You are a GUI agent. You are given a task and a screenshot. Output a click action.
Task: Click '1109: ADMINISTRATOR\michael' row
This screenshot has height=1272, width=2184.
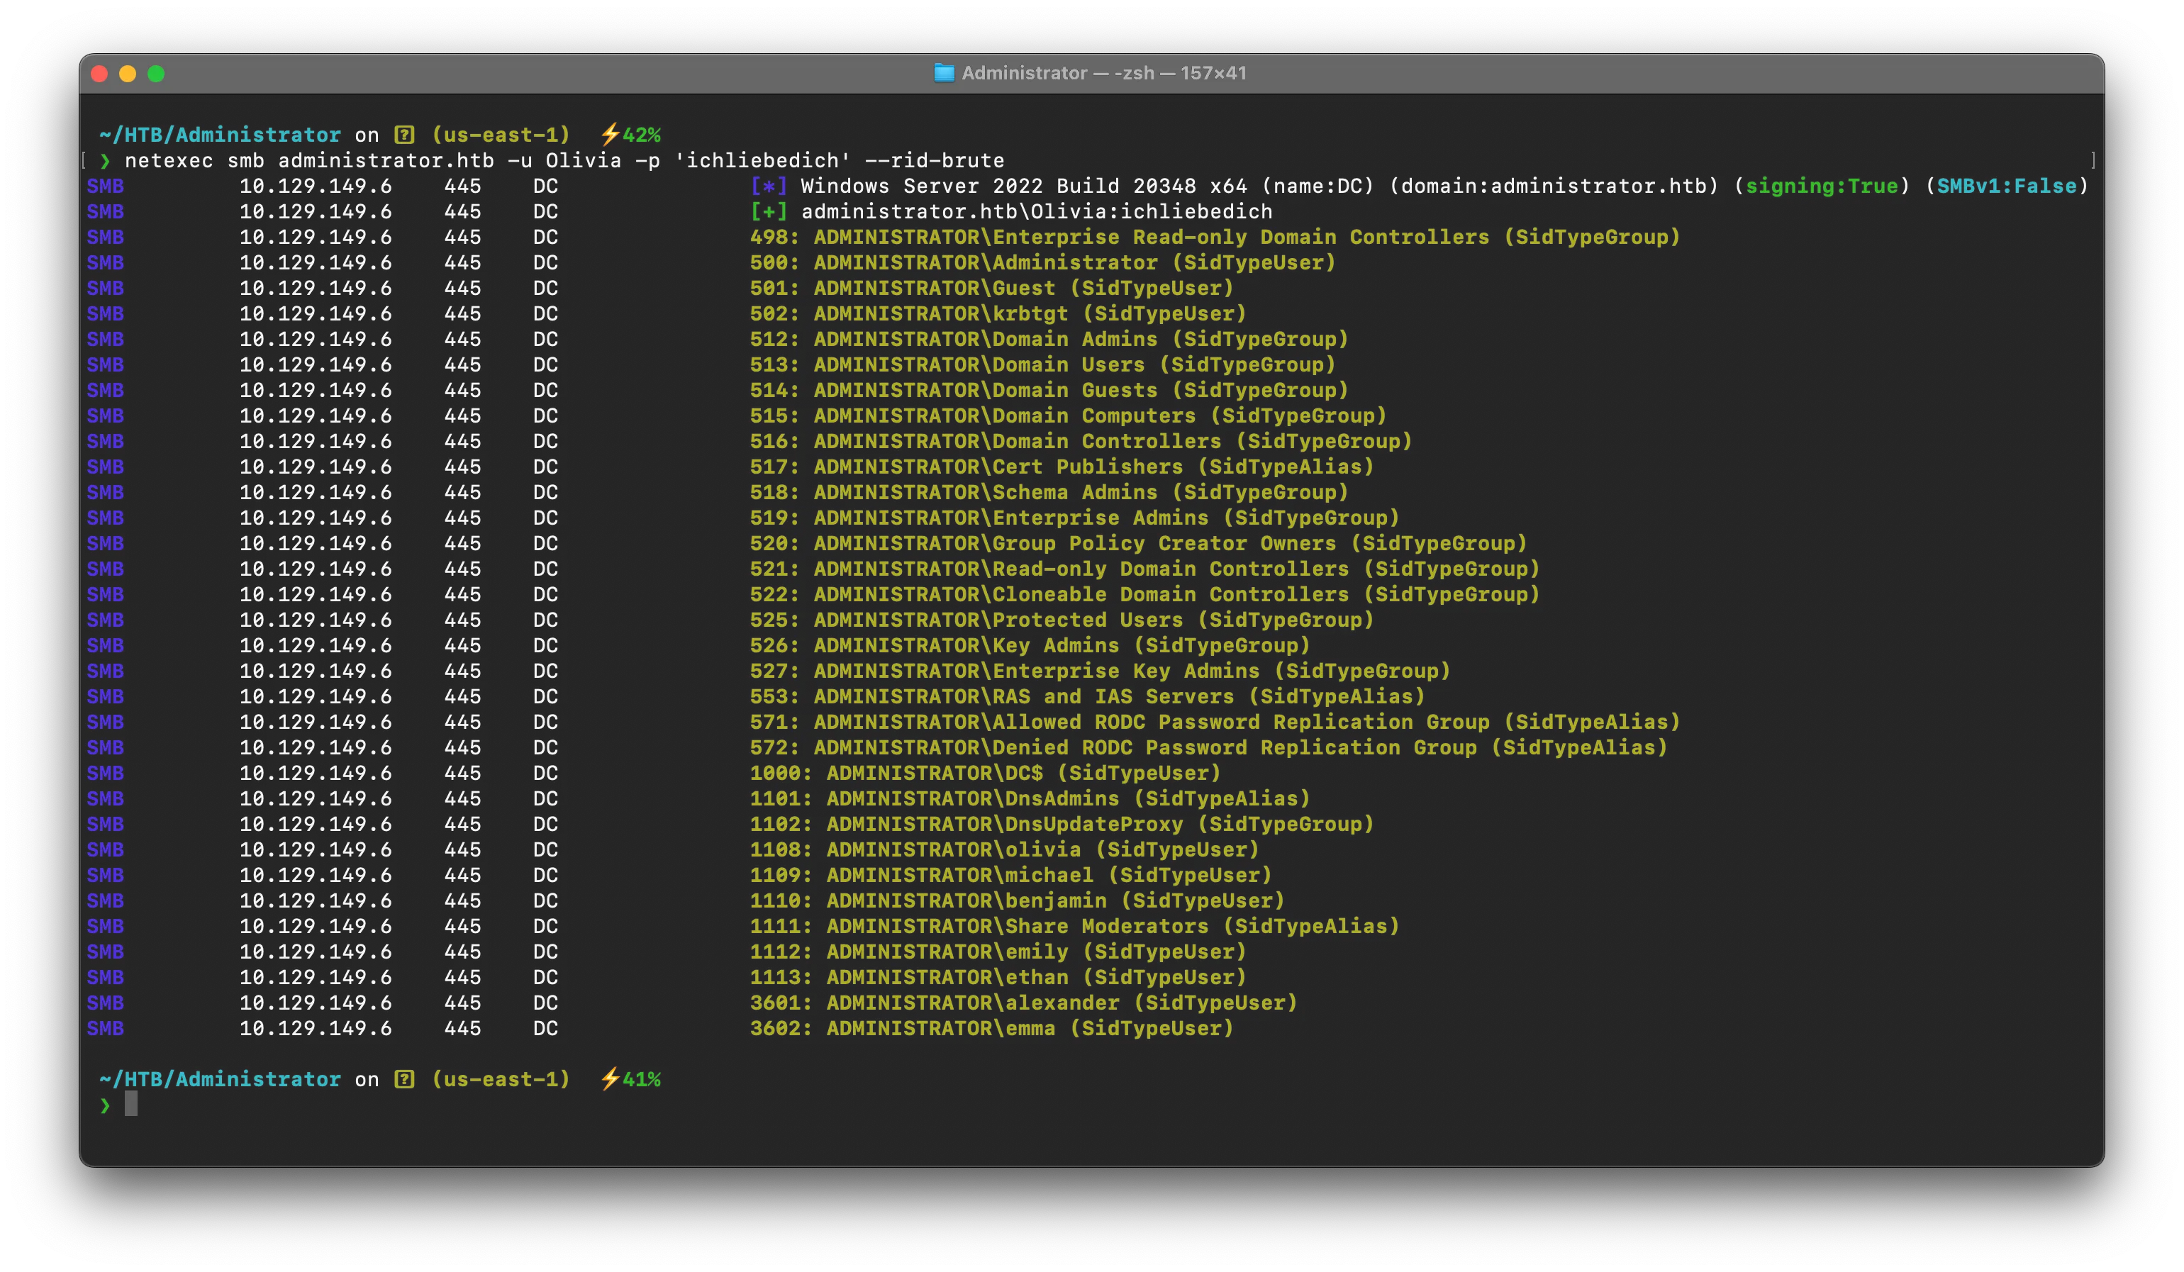[1011, 875]
